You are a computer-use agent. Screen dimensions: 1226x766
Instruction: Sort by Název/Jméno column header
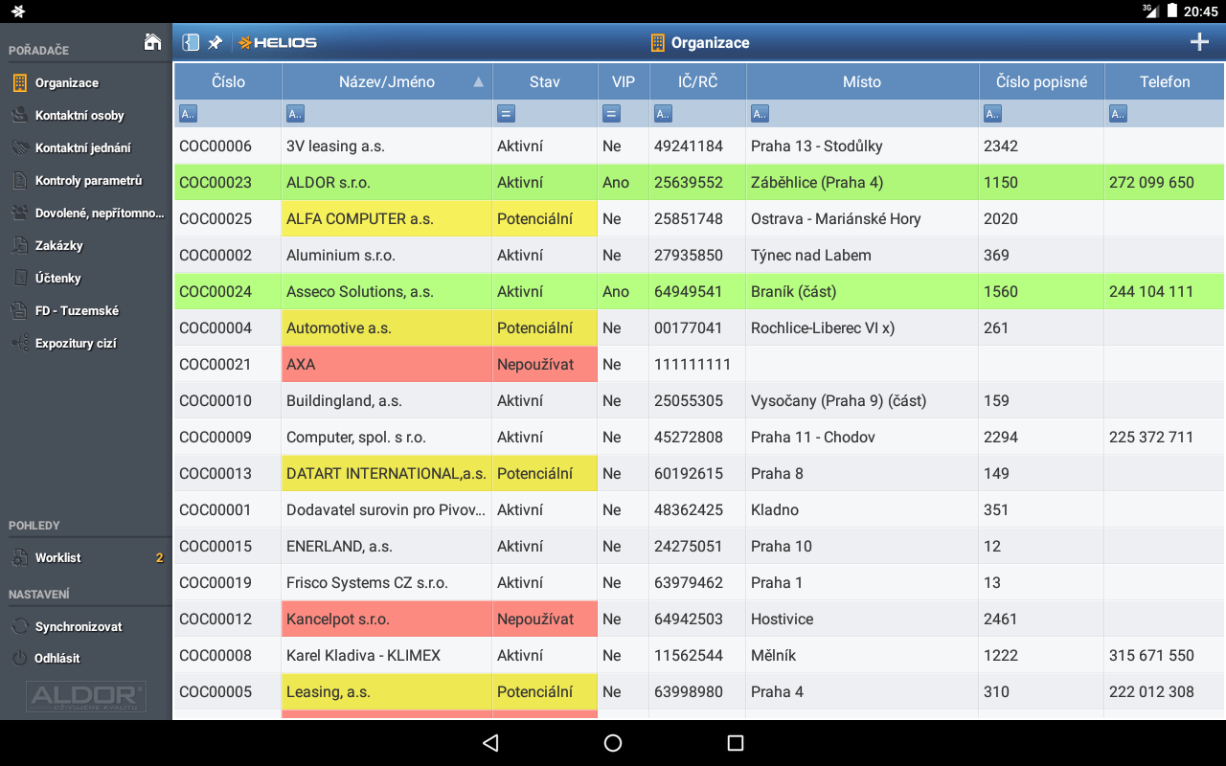click(x=387, y=82)
